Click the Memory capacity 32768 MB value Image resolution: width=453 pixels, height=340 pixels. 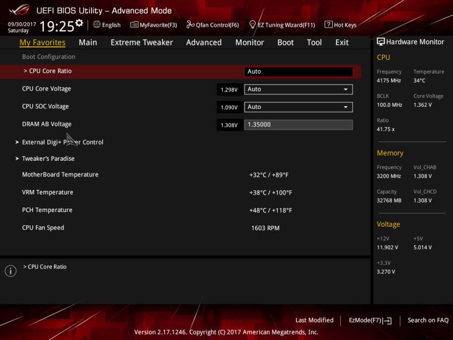tap(389, 200)
